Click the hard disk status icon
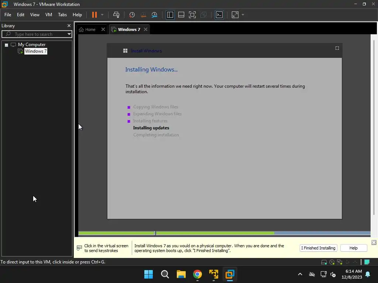Image resolution: width=378 pixels, height=283 pixels. [x=324, y=262]
